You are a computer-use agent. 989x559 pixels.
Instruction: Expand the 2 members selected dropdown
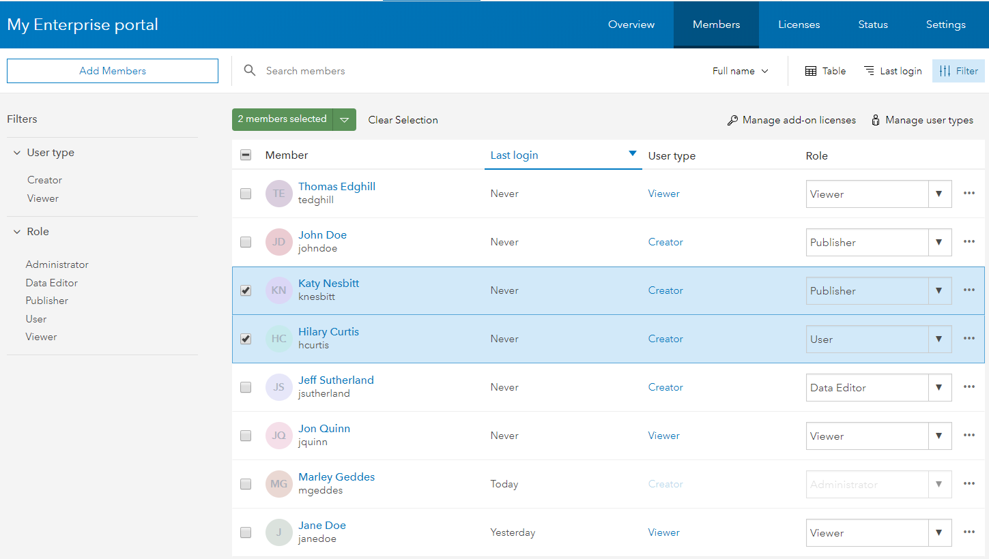coord(345,119)
